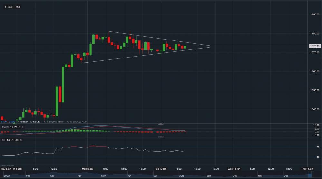This screenshot has width=322, height=179.
Task: Open the 1 Hour timeframe selector
Action: click(x=8, y=7)
